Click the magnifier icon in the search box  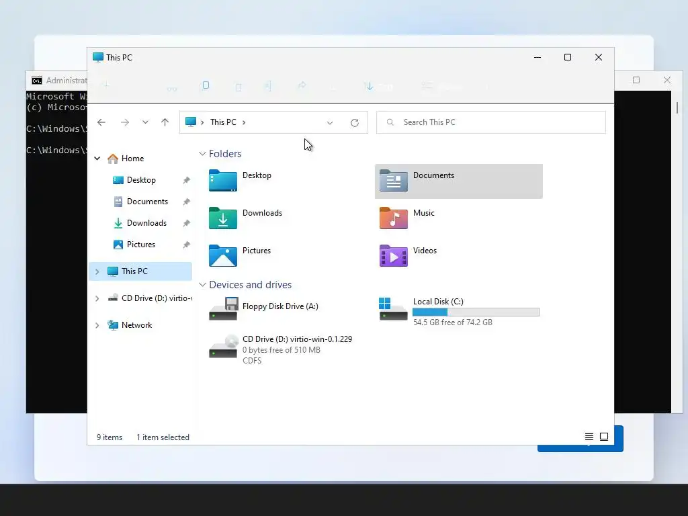pos(390,122)
